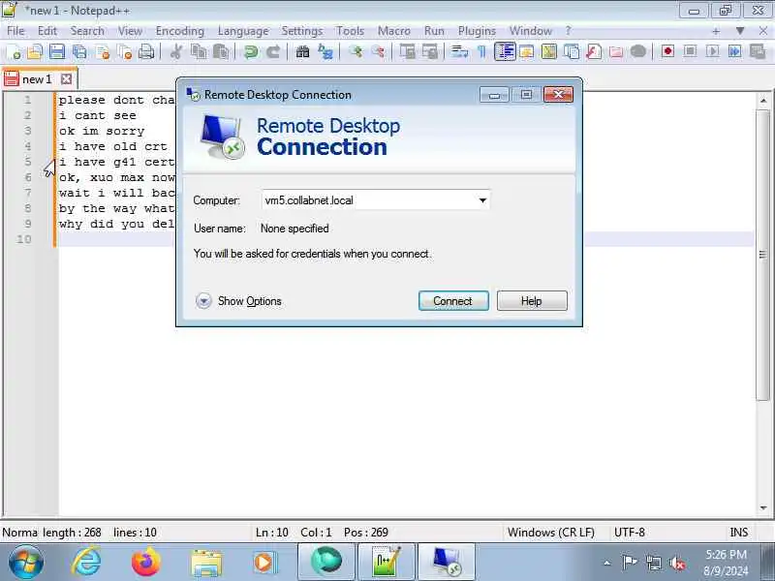Screen dimensions: 775x581
Task: Click the muted volume tray icon
Action: (677, 563)
